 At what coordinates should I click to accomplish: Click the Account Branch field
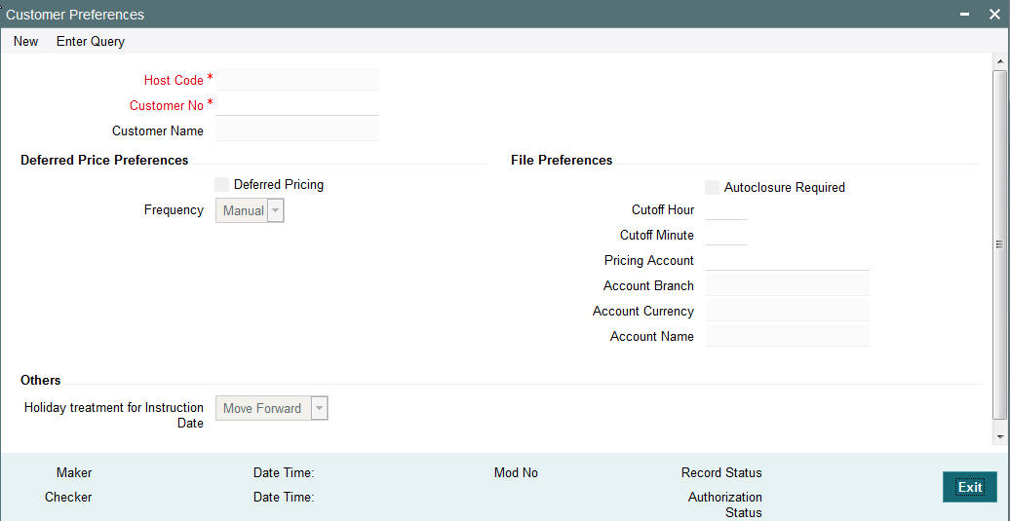(787, 285)
